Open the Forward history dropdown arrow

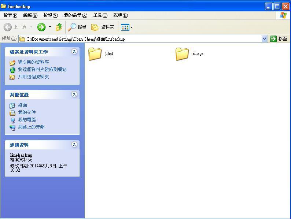point(50,27)
